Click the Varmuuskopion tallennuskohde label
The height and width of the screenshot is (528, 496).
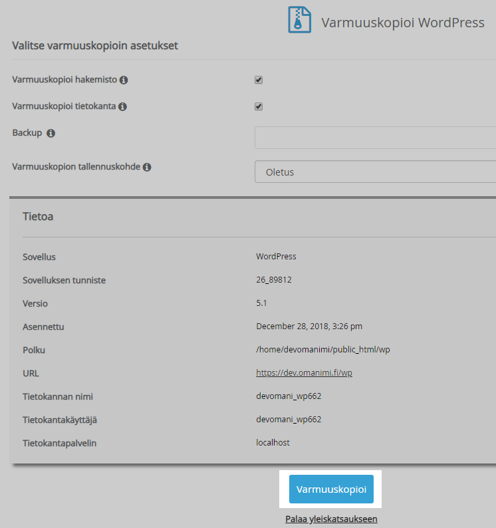click(x=76, y=167)
